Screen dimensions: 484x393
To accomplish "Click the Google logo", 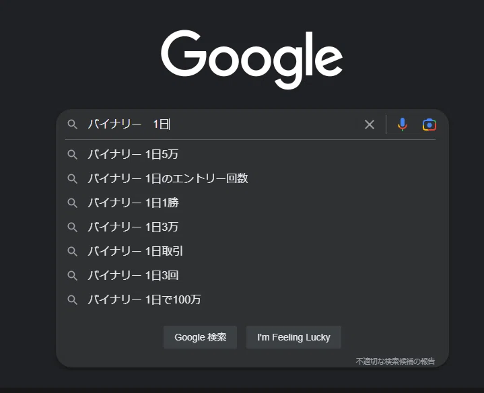I will [x=252, y=59].
